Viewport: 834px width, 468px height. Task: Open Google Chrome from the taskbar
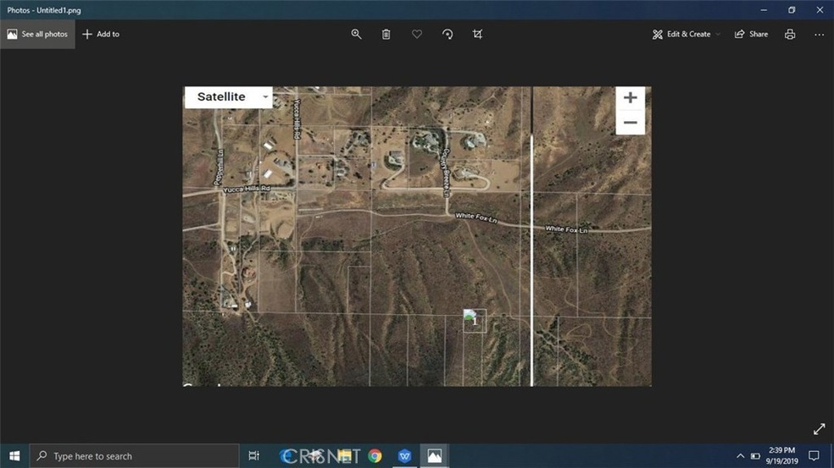375,456
